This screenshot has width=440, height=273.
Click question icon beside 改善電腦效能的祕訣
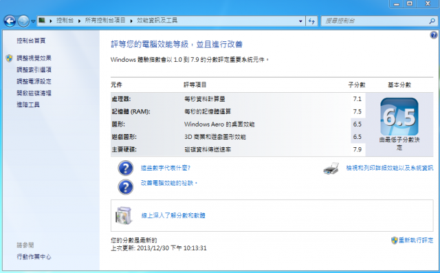pyautogui.click(x=125, y=187)
